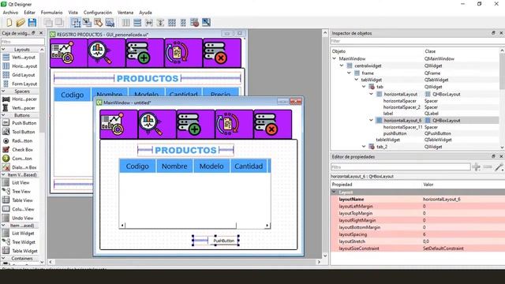Collapse tabWidget node in object inspector

pos(357,80)
